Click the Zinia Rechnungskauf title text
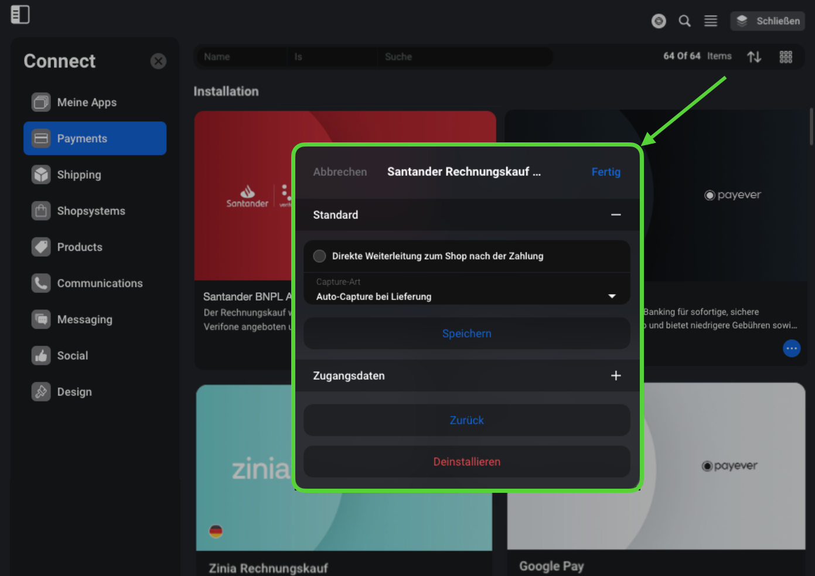This screenshot has height=576, width=815. coord(268,568)
